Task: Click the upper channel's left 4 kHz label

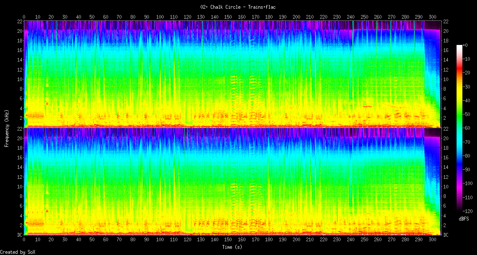Action: pos(20,108)
